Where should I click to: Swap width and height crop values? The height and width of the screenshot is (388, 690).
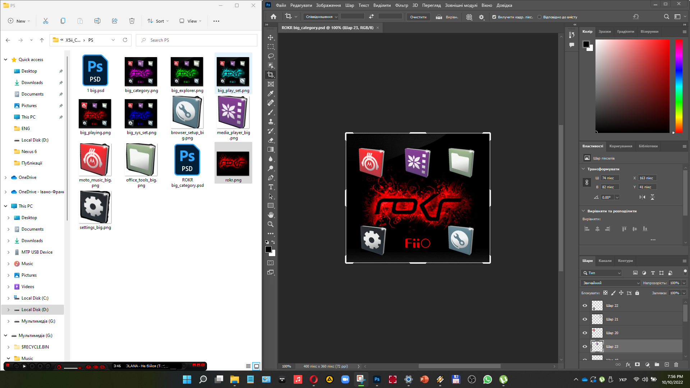coord(371,17)
